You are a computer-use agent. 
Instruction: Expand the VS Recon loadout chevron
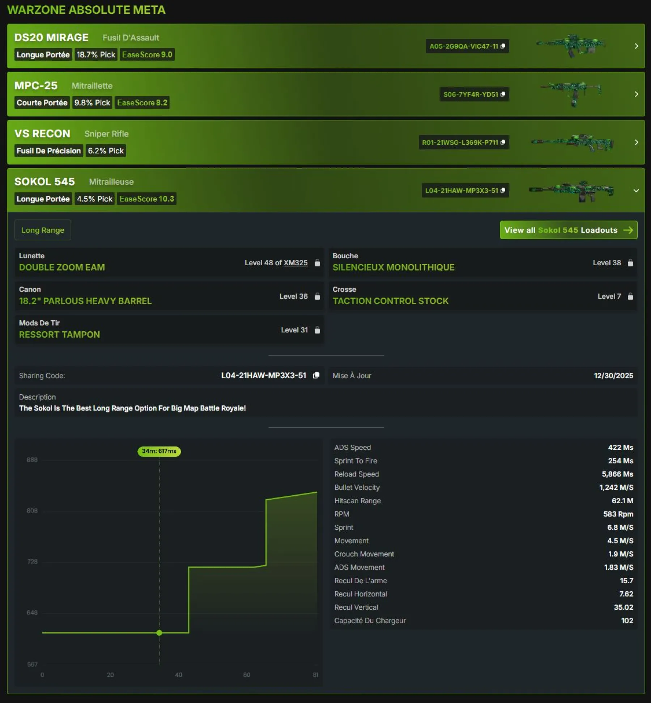click(636, 142)
